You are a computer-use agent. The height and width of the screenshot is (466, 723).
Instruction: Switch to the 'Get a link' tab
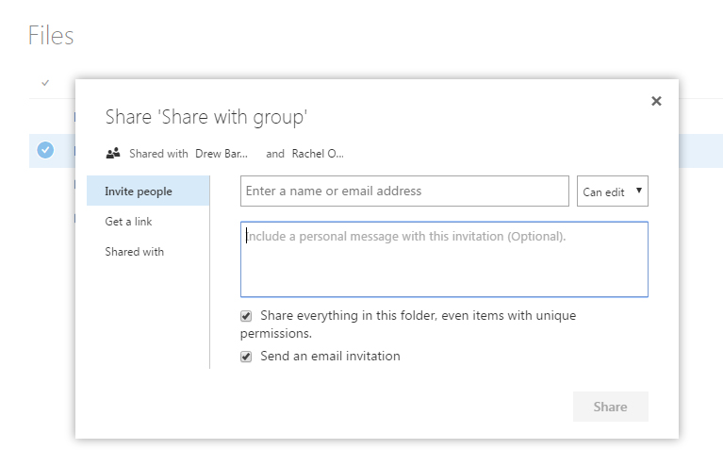click(x=128, y=222)
